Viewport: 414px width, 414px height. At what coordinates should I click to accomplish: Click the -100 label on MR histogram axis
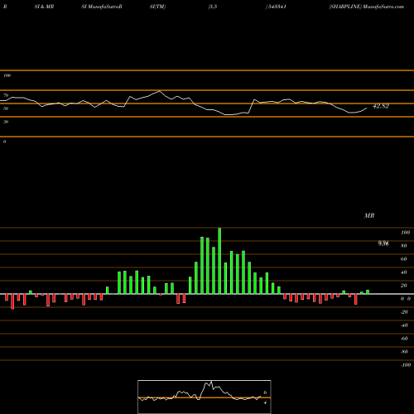point(406,365)
